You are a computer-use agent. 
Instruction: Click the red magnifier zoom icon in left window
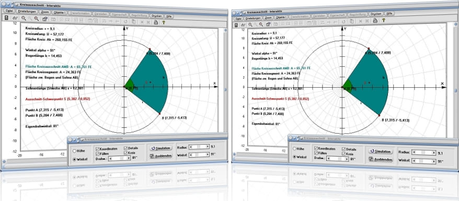[36, 18]
